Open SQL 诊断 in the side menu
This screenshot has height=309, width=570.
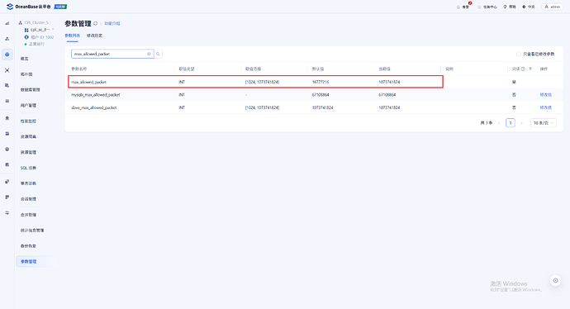(28, 168)
